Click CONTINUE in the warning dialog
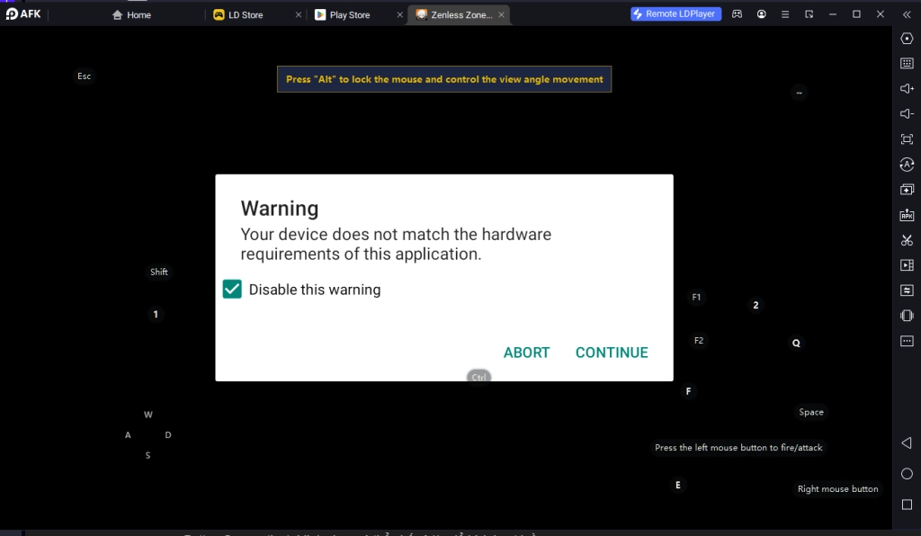Image resolution: width=921 pixels, height=536 pixels. click(612, 353)
